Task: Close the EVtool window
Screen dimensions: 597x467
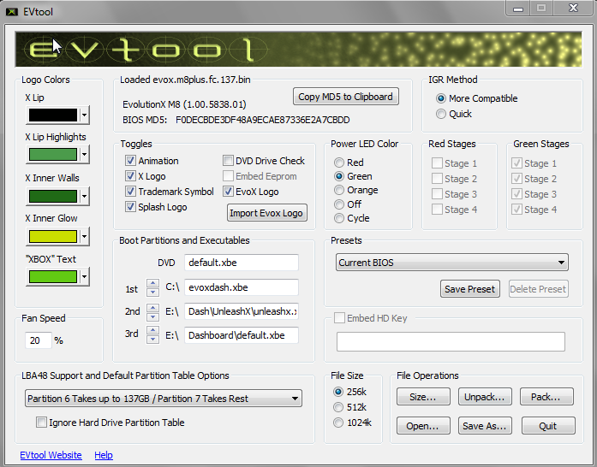Action: click(573, 9)
